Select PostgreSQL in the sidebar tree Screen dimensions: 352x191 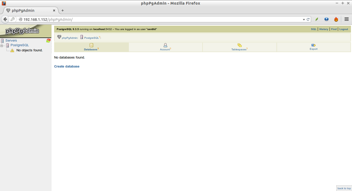[20, 45]
